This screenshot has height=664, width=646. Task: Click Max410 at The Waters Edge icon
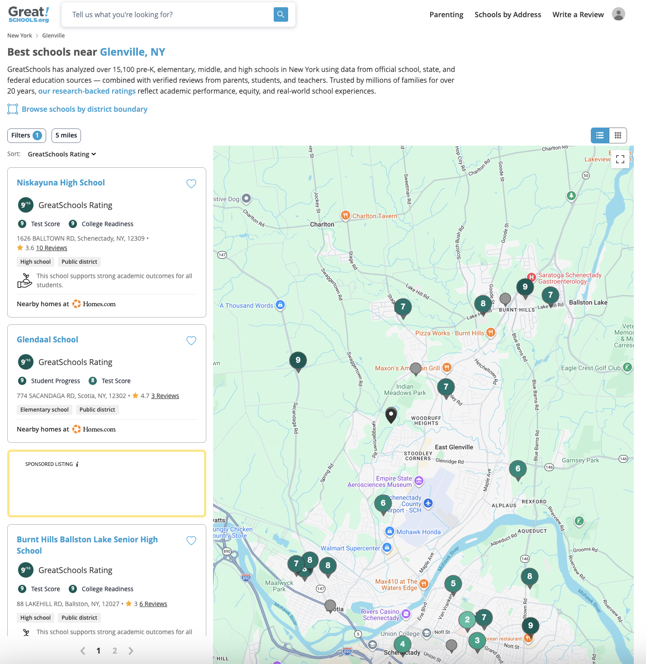pyautogui.click(x=423, y=584)
